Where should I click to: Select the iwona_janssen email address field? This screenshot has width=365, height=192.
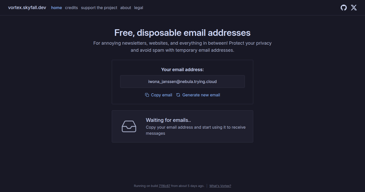click(x=182, y=81)
